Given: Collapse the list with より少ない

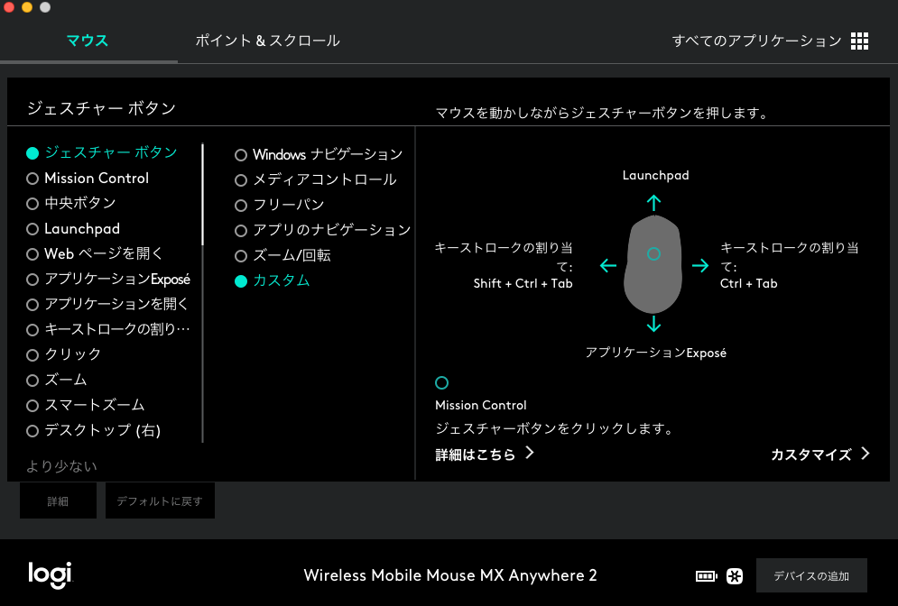Looking at the screenshot, I should click(x=62, y=466).
